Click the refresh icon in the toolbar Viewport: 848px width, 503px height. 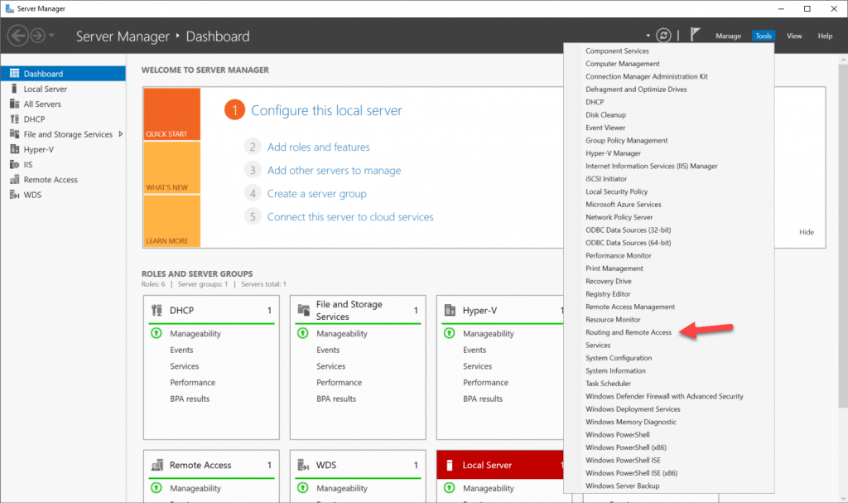tap(662, 35)
